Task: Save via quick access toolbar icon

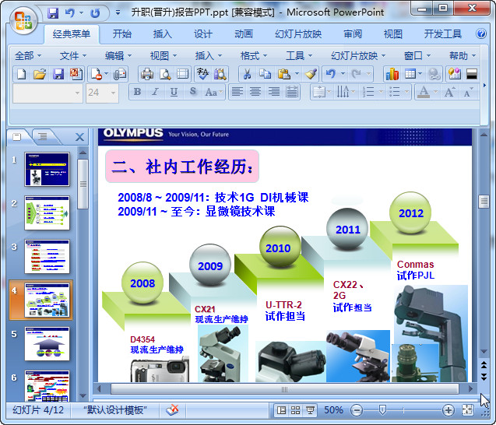Action: pyautogui.click(x=53, y=13)
